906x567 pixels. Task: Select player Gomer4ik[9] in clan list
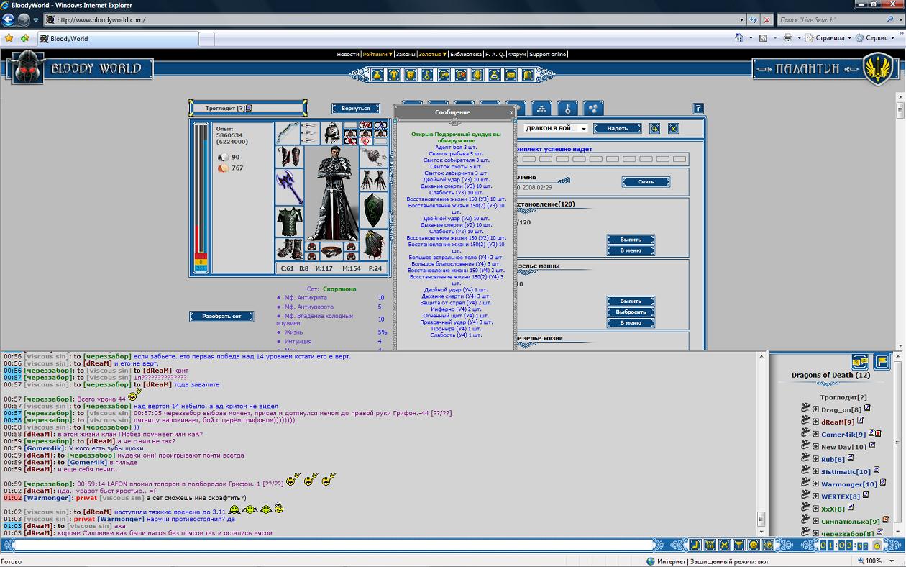pyautogui.click(x=843, y=435)
